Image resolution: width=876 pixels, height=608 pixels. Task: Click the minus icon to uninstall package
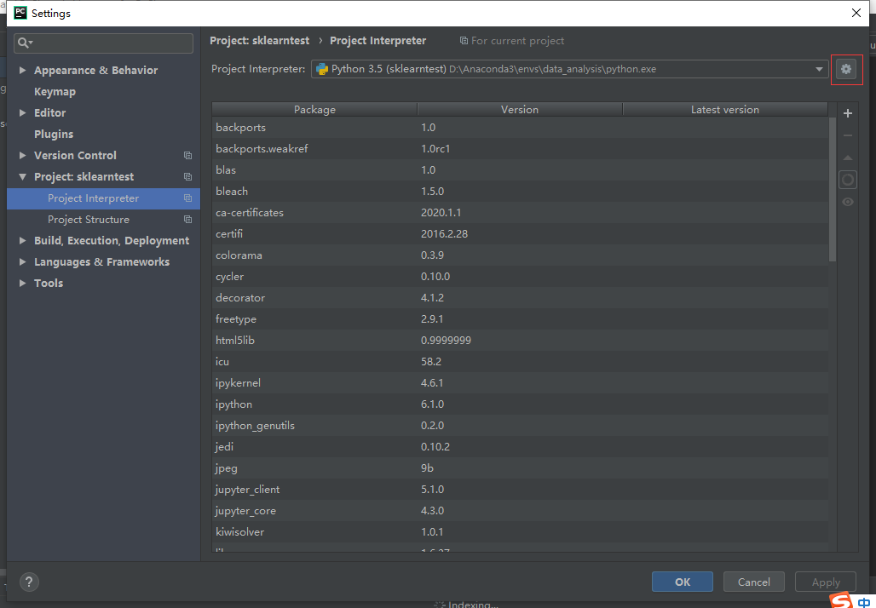point(848,135)
